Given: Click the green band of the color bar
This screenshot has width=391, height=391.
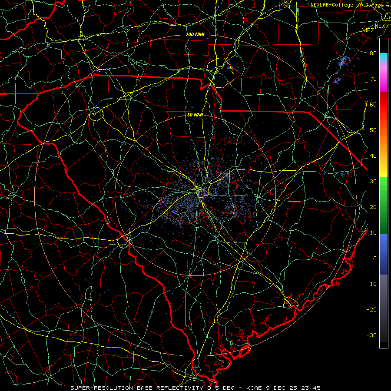Looking at the screenshot, I should click(x=384, y=205).
